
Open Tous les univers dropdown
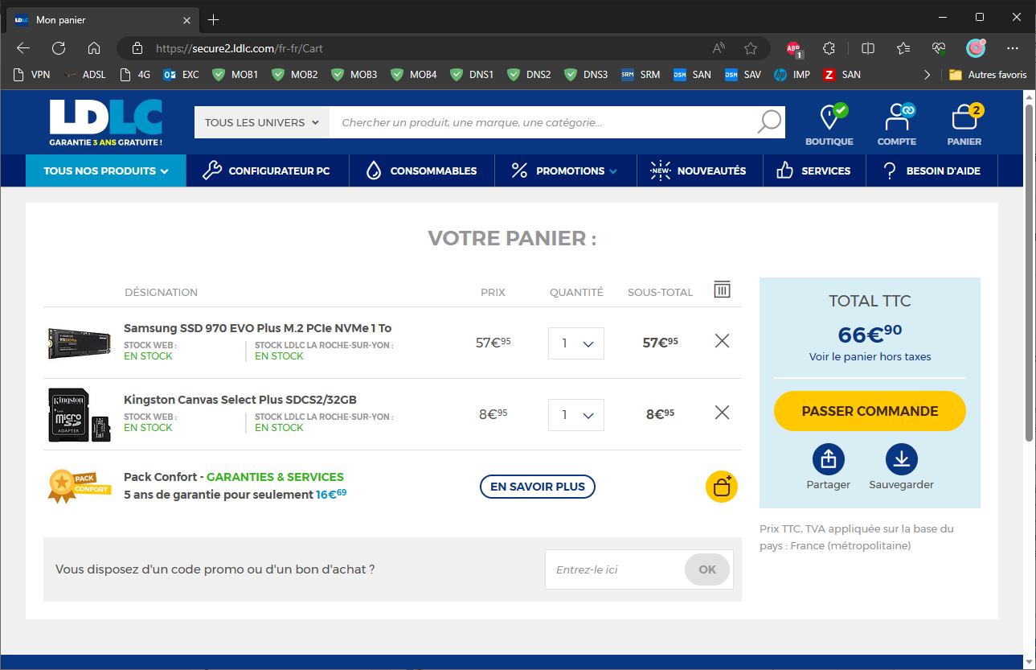coord(262,122)
